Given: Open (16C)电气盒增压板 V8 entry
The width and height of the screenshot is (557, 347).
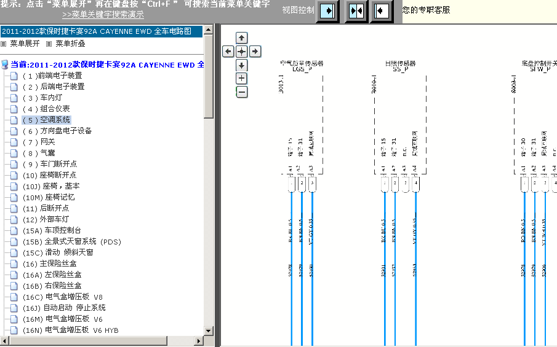Looking at the screenshot, I should click(x=63, y=297).
